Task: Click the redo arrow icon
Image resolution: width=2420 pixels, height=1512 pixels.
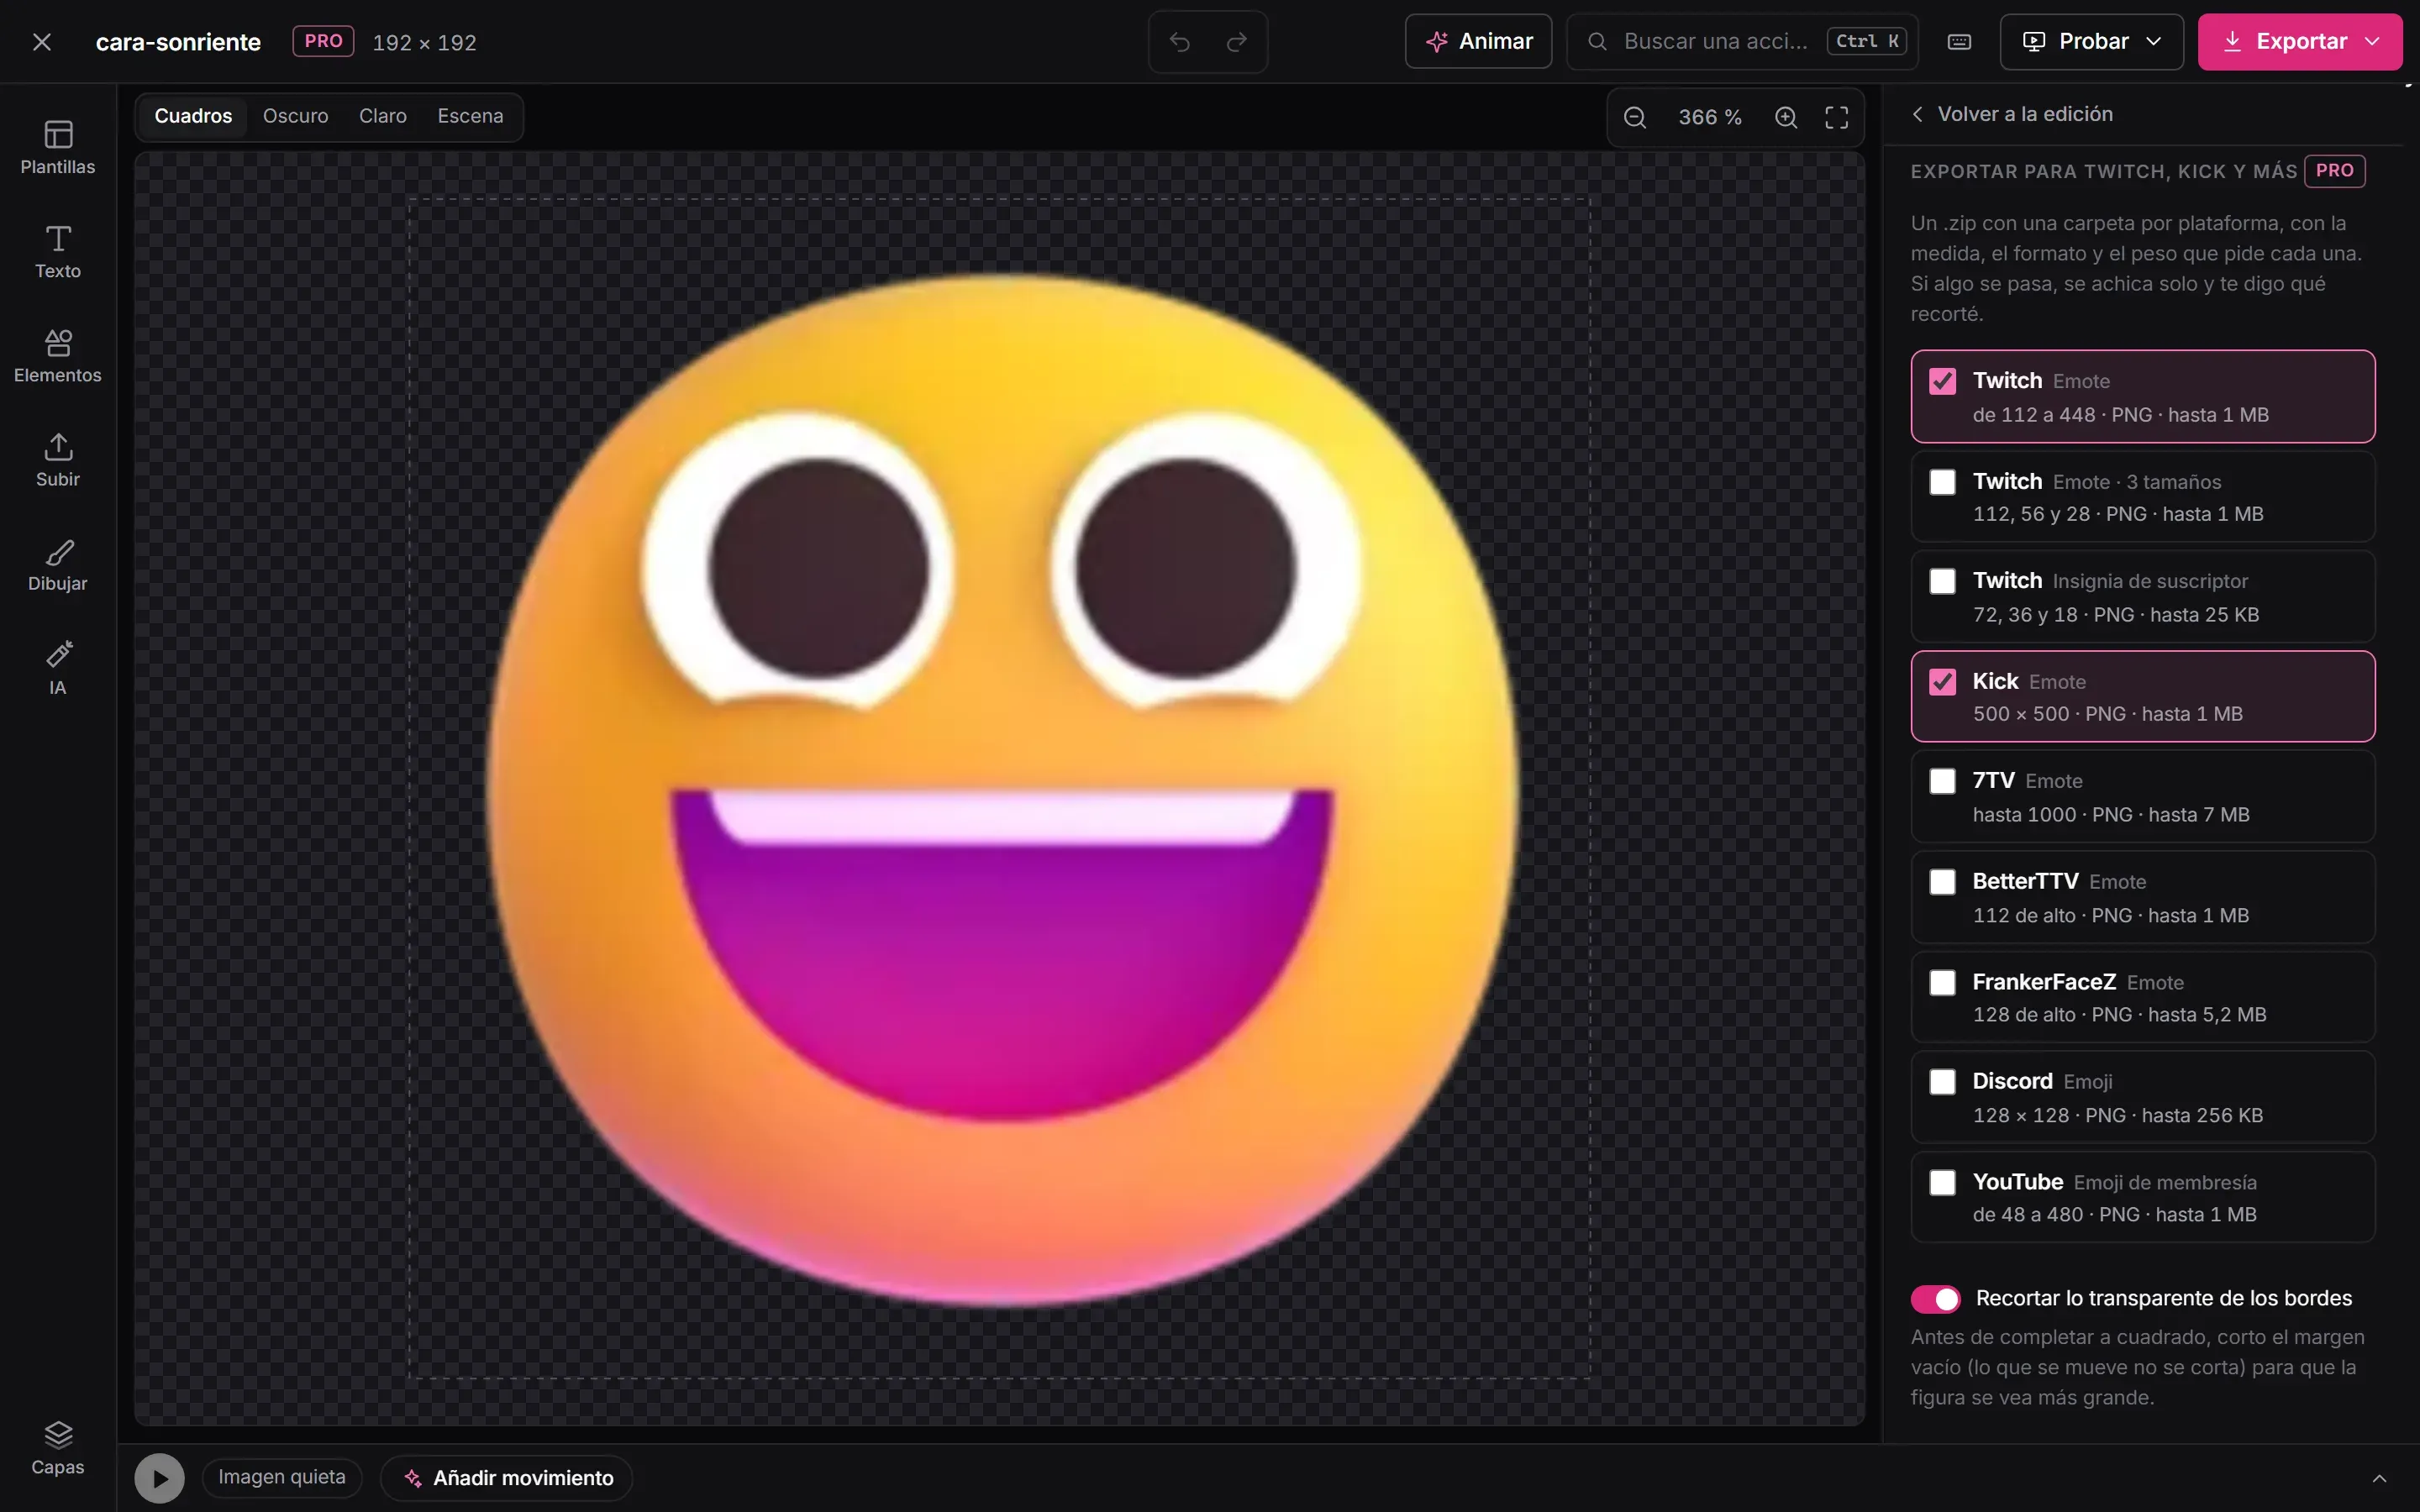Action: (1237, 42)
